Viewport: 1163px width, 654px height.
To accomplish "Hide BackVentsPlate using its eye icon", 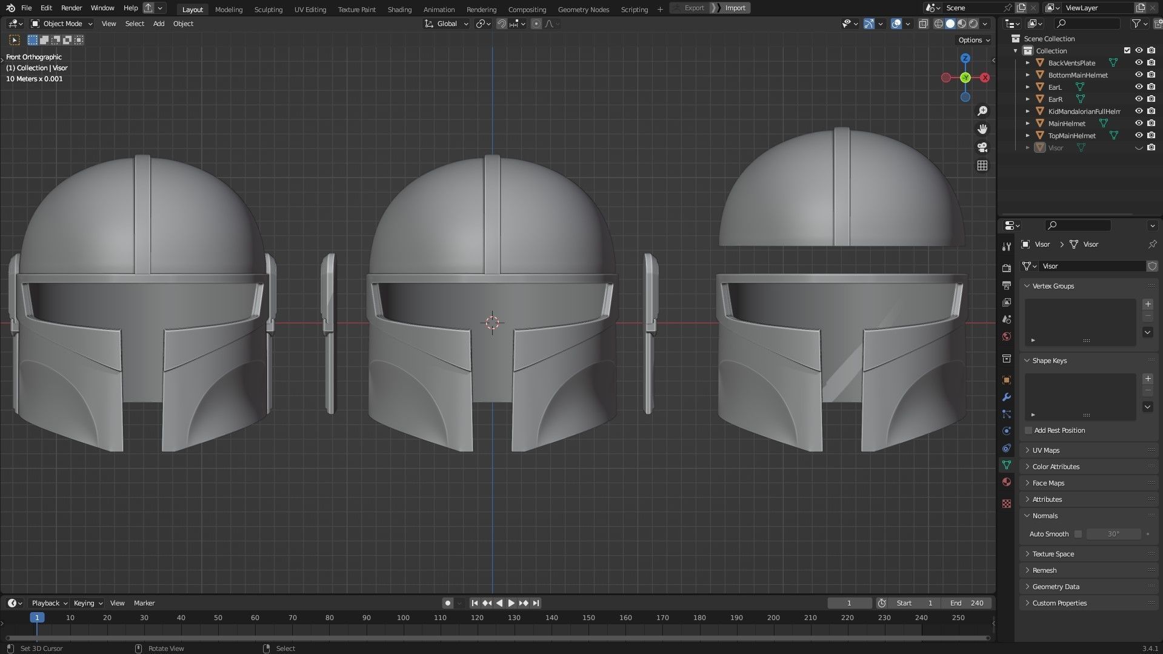I will coord(1139,63).
